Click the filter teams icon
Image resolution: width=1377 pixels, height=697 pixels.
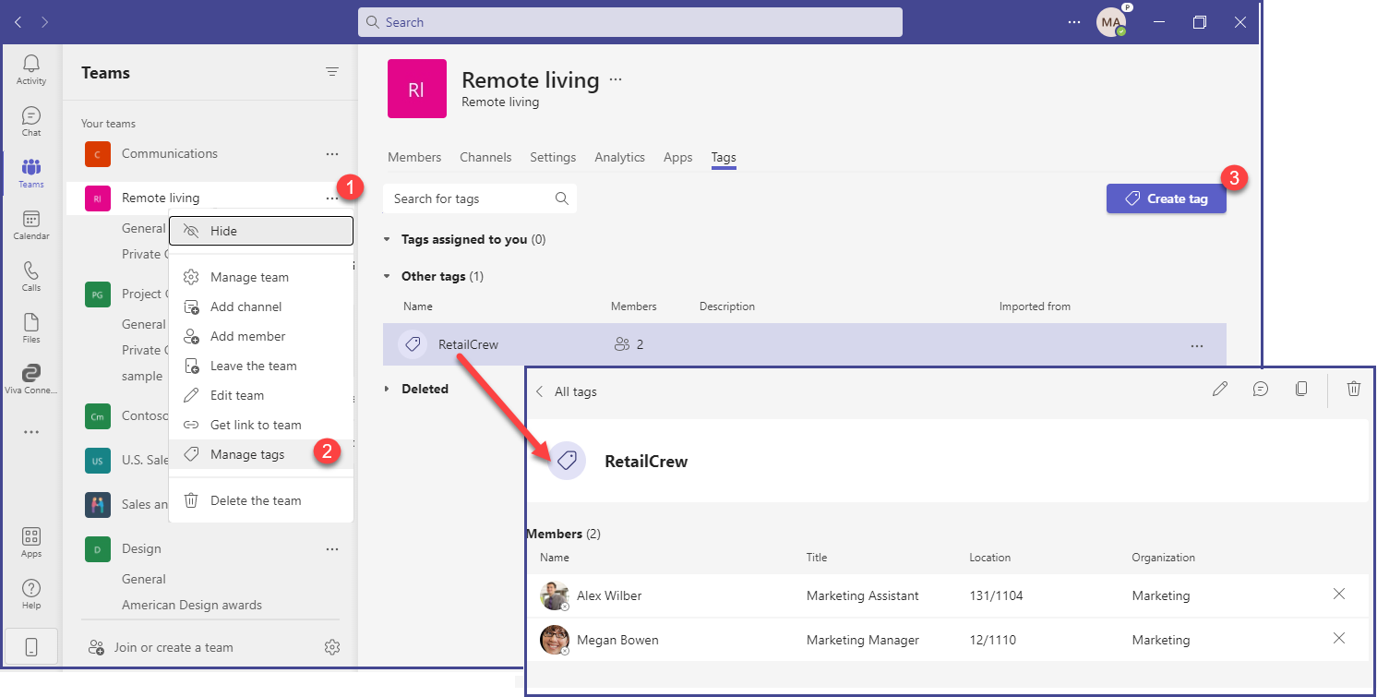(332, 72)
